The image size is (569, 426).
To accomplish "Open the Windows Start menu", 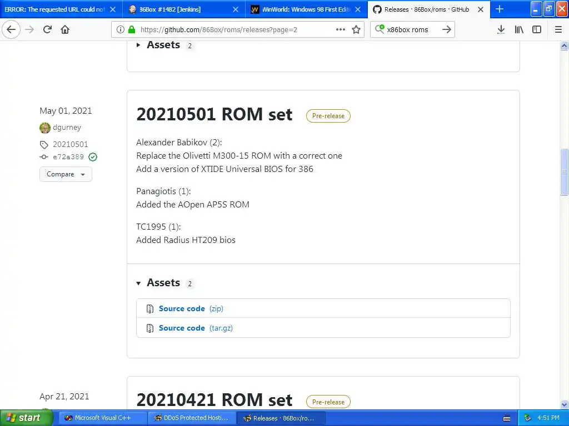I will (x=27, y=418).
